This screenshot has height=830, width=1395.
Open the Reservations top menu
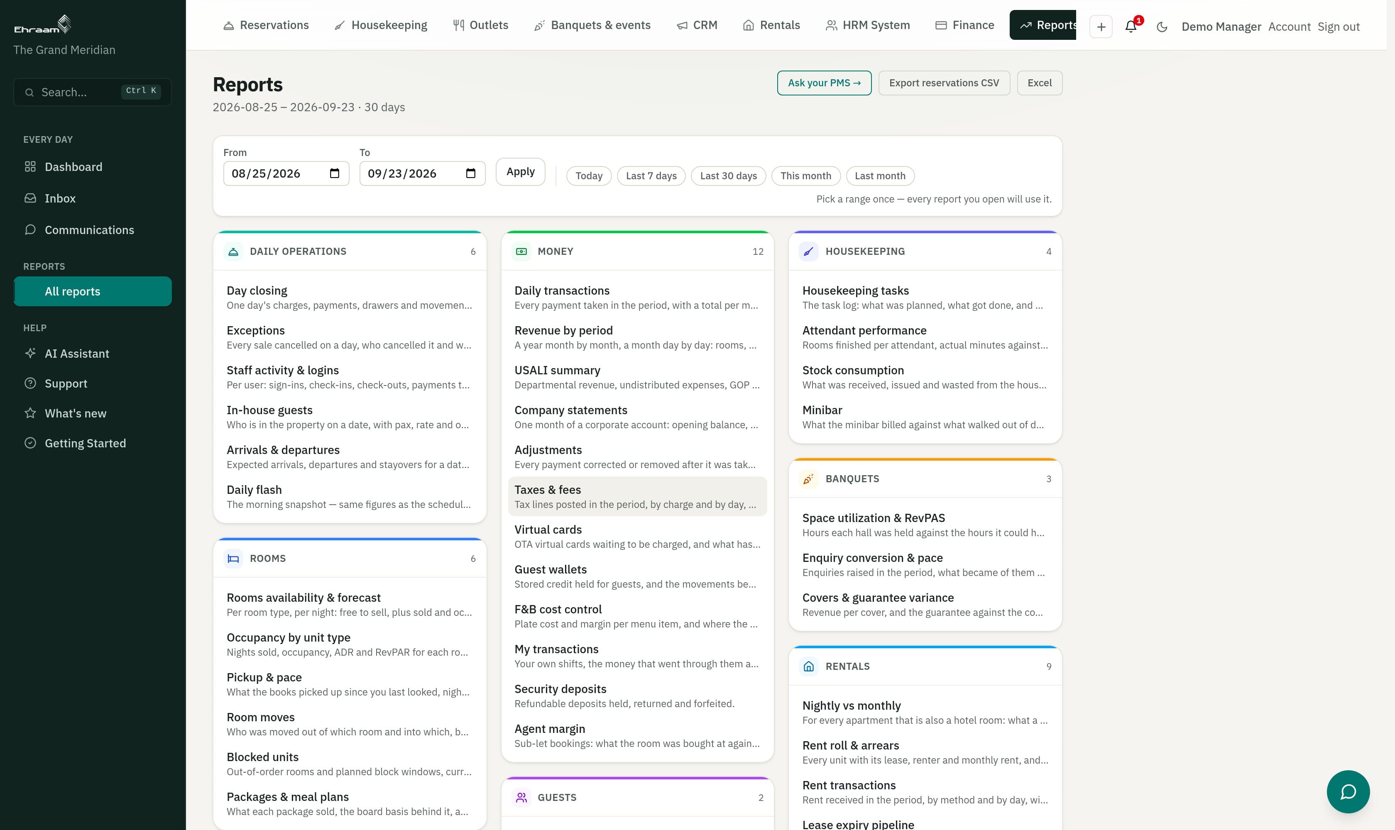tap(266, 25)
